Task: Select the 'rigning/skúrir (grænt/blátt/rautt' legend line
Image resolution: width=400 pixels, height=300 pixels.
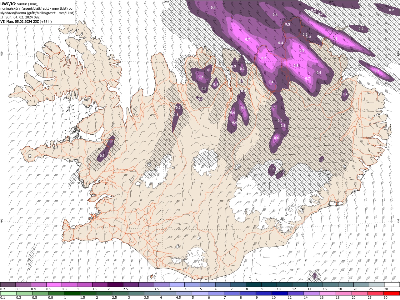Action: click(x=37, y=8)
